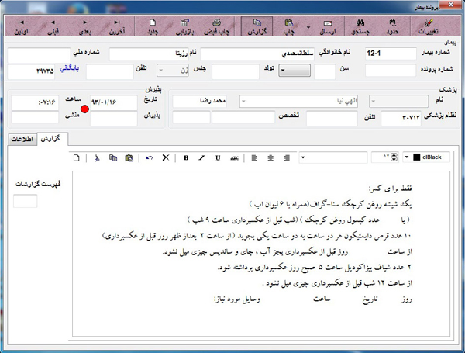This screenshot has width=465, height=353.
Task: Click patient number field 12-1
Action: [x=391, y=54]
